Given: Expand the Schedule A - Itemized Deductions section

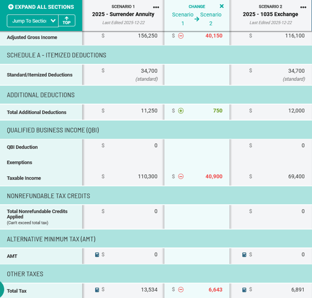Looking at the screenshot, I should (56, 55).
